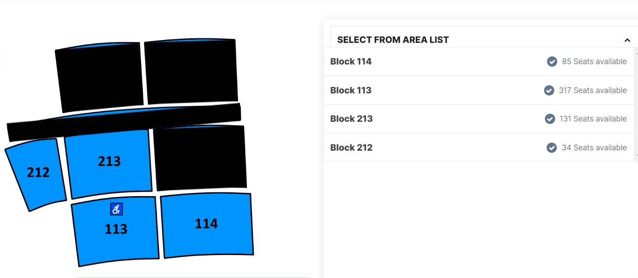
Task: Select Block 114 from the area list
Action: [479, 62]
